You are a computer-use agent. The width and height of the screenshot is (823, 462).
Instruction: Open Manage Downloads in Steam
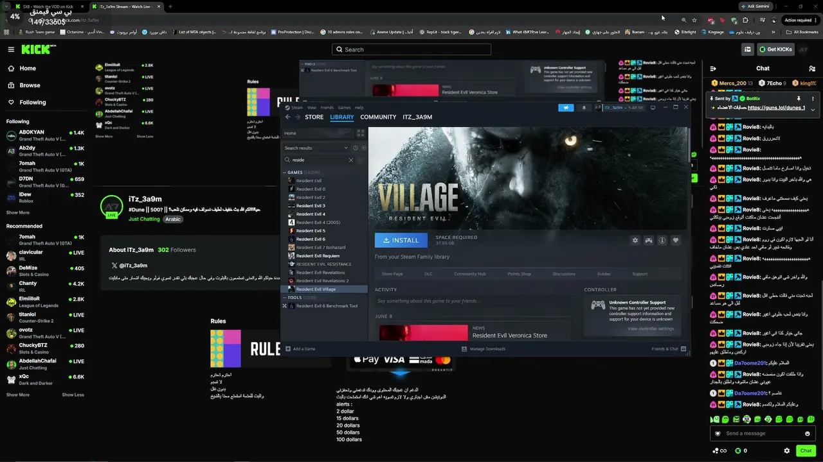point(484,349)
